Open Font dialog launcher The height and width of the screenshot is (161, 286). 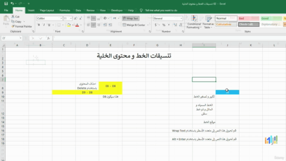point(83,31)
